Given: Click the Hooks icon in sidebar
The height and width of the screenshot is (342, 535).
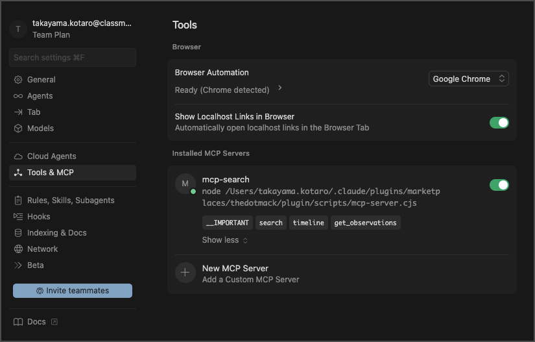Looking at the screenshot, I should click(x=18, y=217).
